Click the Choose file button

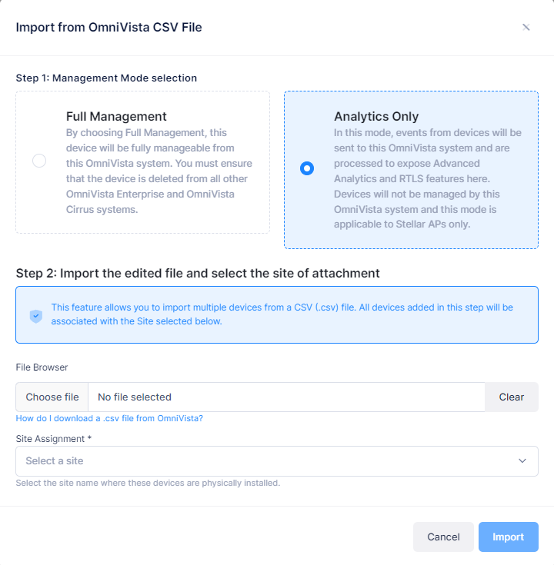(52, 397)
